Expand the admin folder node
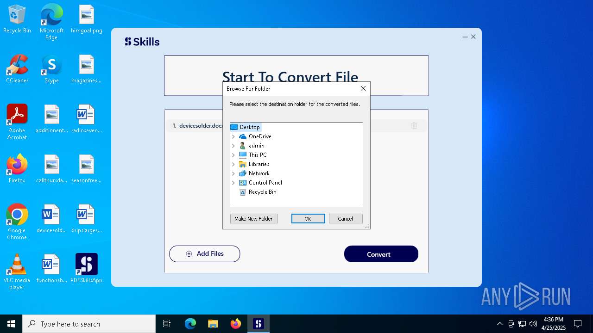This screenshot has width=593, height=333. [233, 146]
